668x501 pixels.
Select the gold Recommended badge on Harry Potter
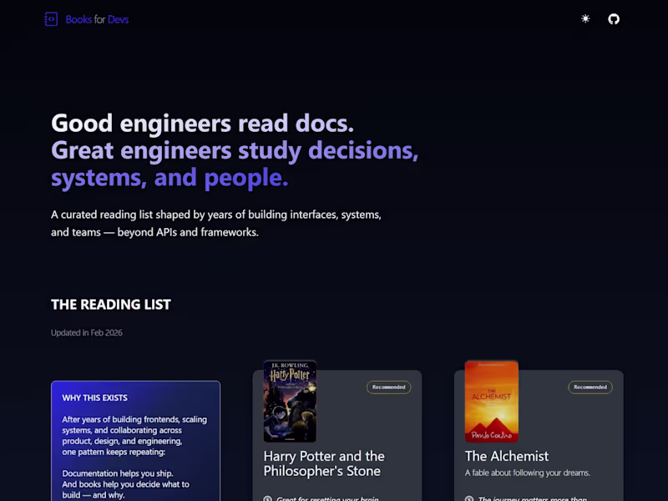[x=388, y=387]
